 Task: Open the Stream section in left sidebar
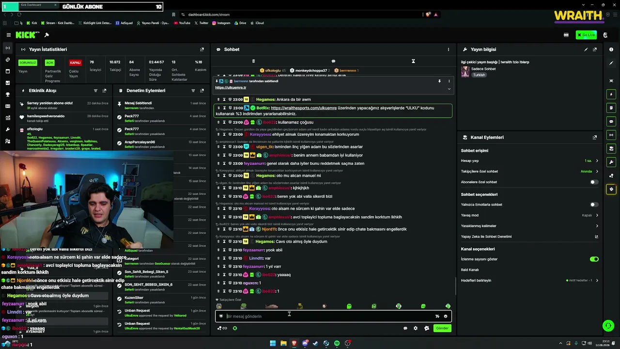pyautogui.click(x=8, y=48)
